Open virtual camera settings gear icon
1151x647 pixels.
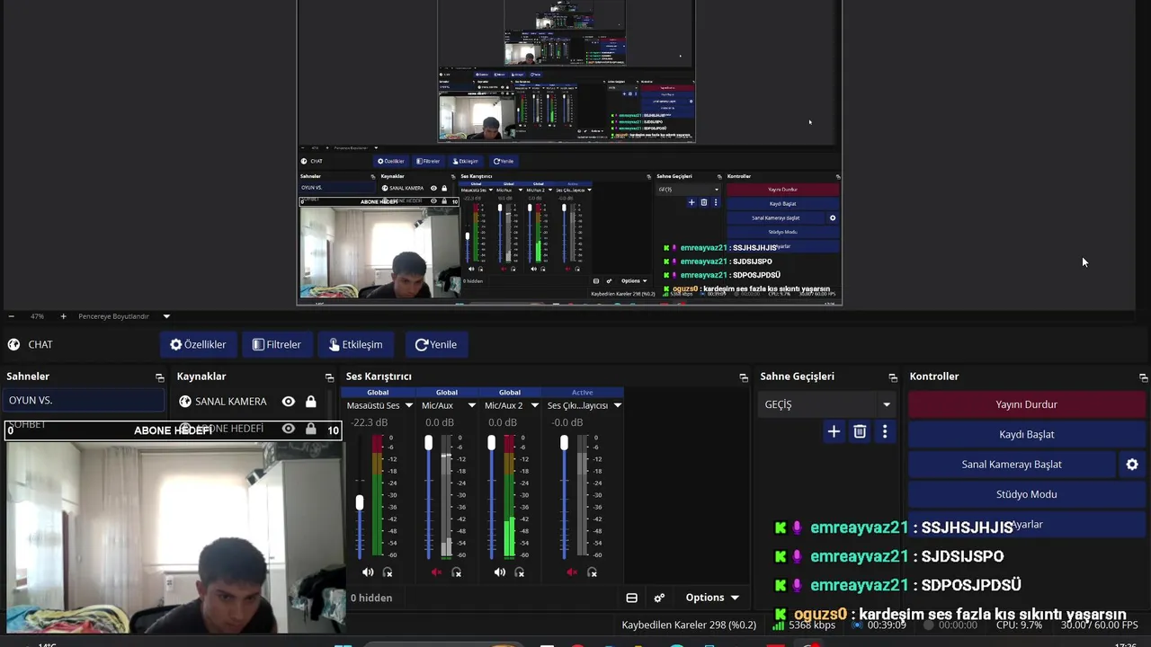point(1132,465)
